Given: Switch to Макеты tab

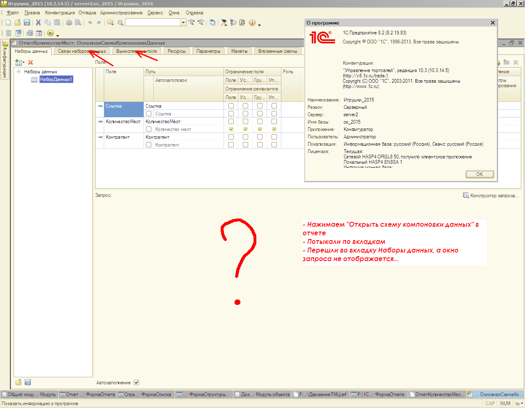Looking at the screenshot, I should point(239,51).
